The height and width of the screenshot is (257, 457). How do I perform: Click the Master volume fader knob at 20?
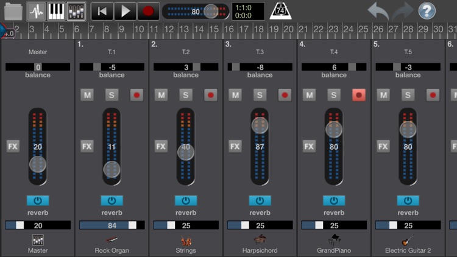click(38, 164)
